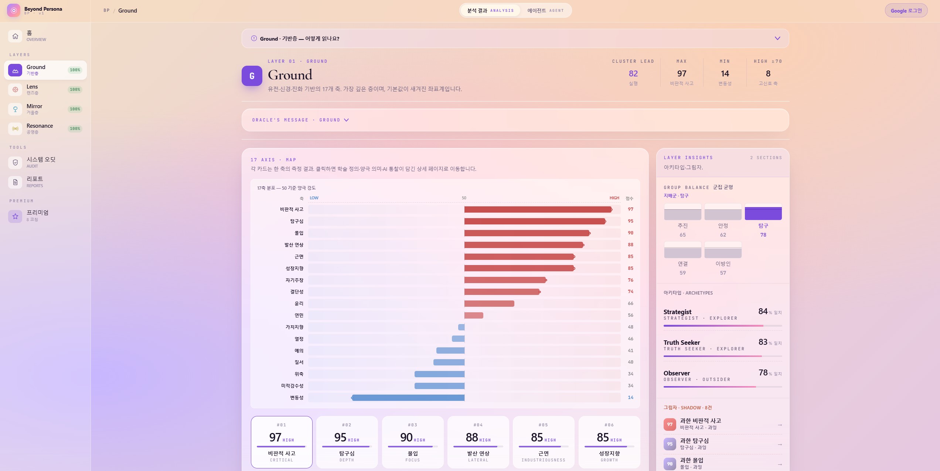940x471 pixels.
Task: Select the Lens layer icon
Action: (x=15, y=89)
